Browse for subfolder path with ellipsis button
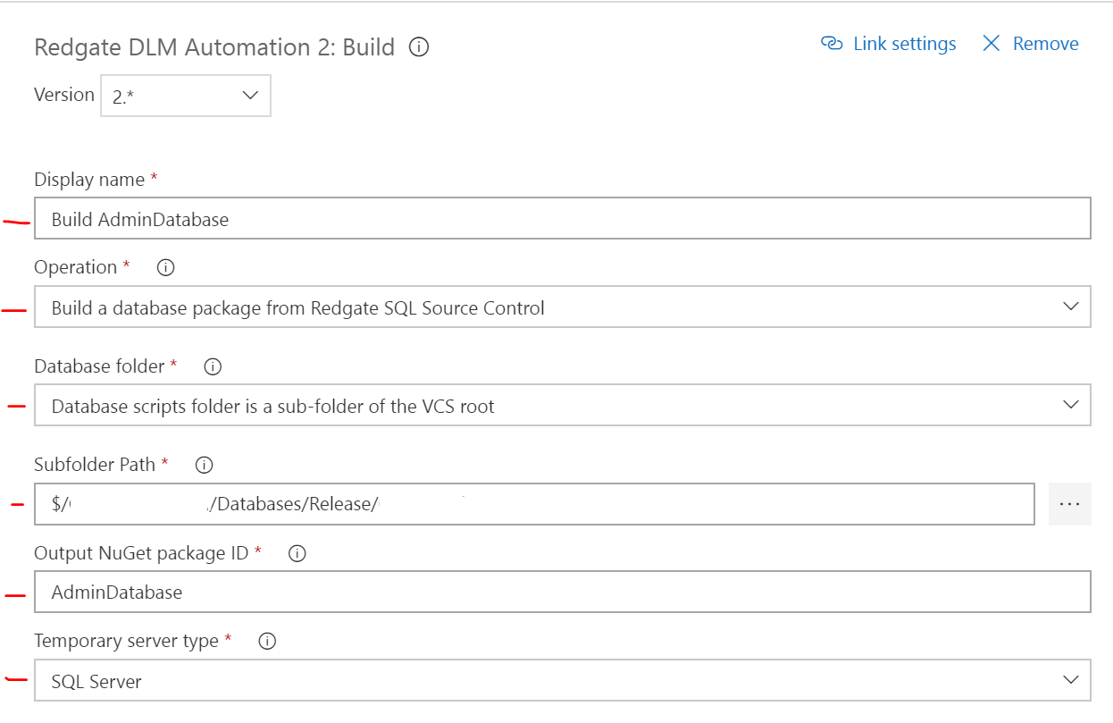 1070,504
